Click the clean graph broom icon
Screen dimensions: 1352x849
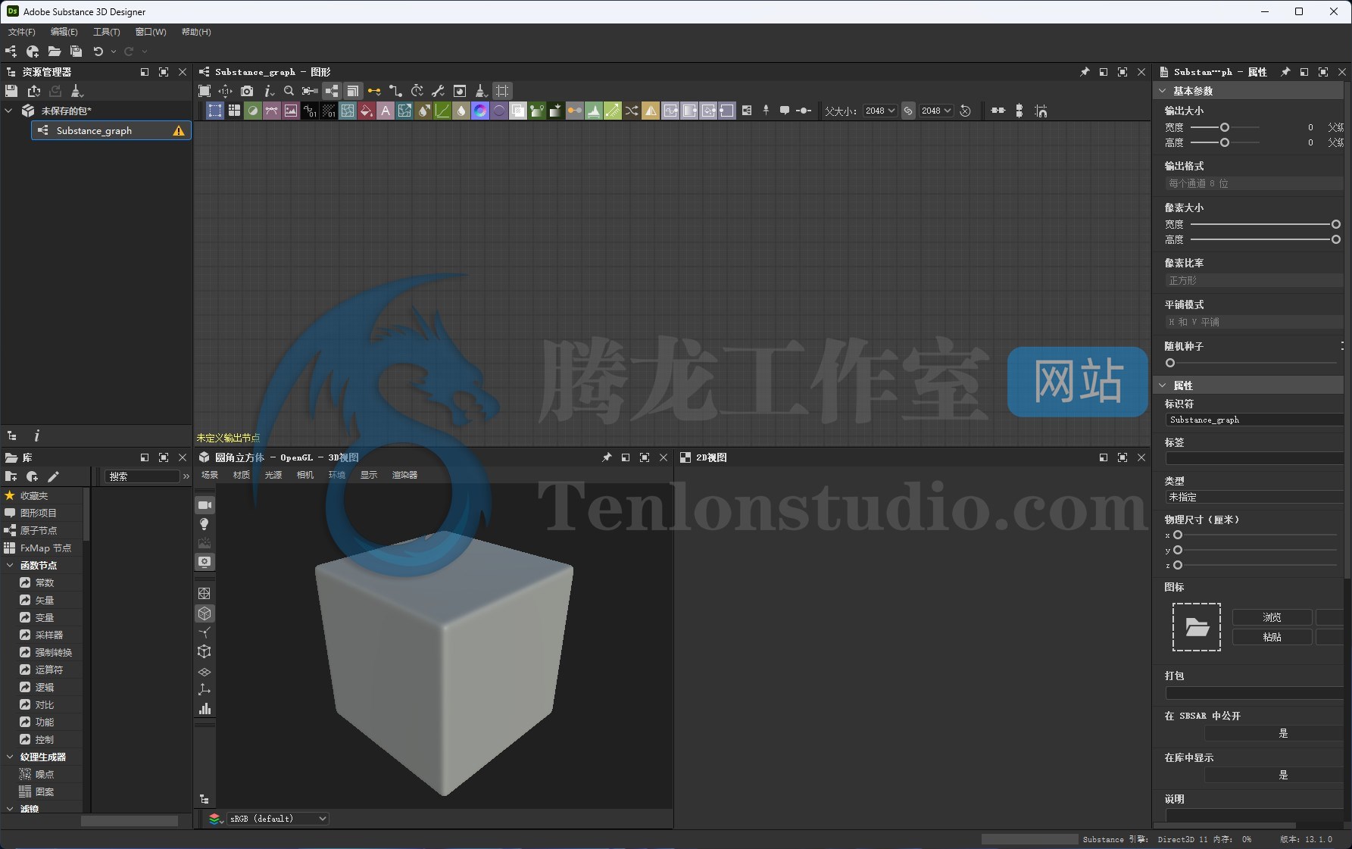[480, 91]
